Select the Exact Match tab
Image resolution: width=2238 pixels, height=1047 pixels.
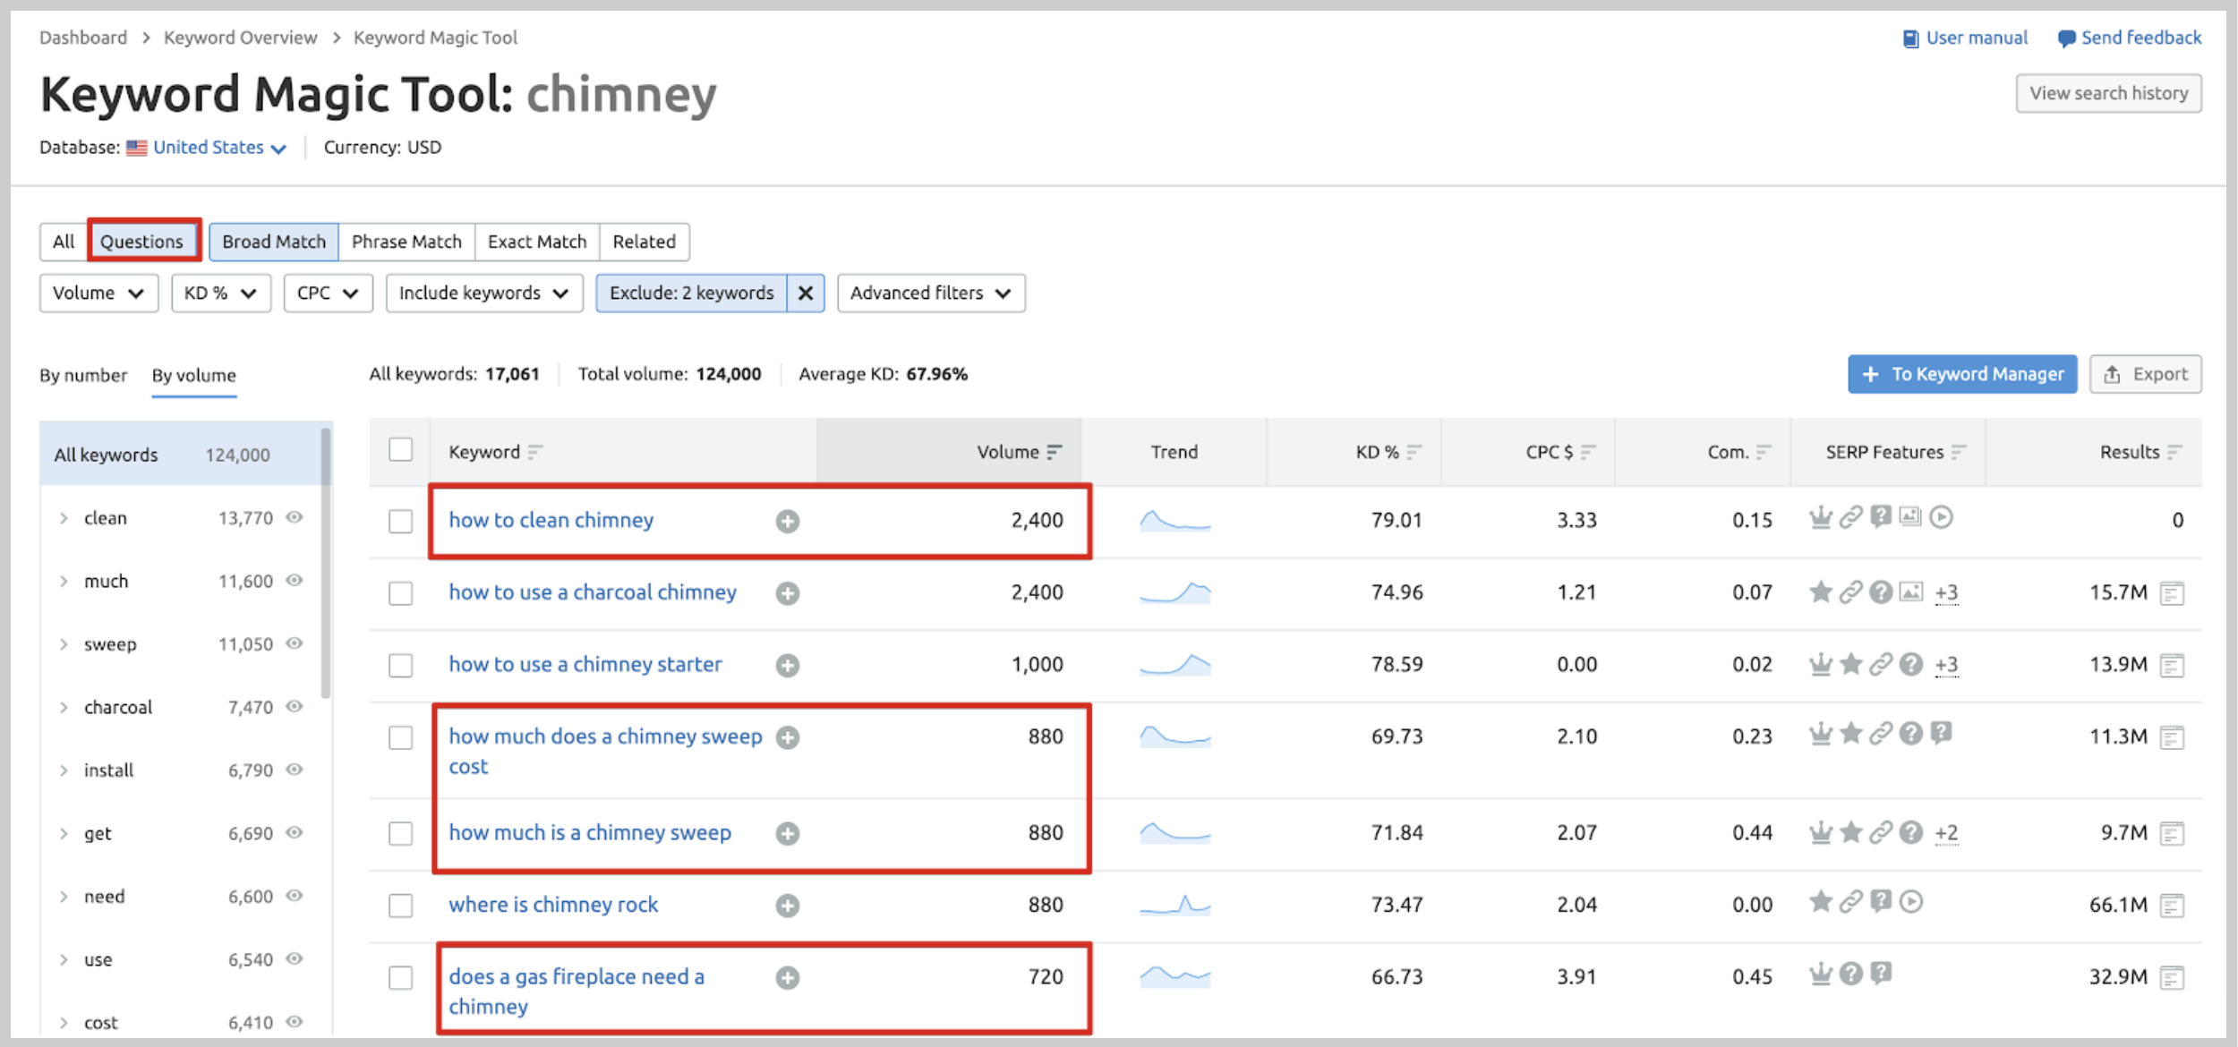[x=537, y=242]
